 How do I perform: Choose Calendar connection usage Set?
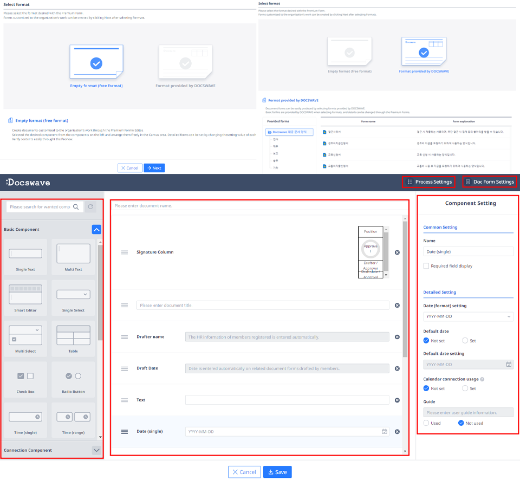(465, 388)
